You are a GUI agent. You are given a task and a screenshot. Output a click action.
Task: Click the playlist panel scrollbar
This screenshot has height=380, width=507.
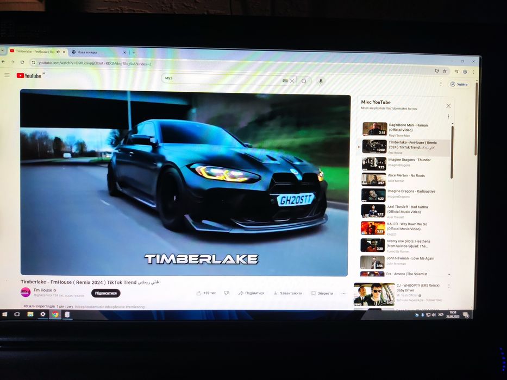pyautogui.click(x=452, y=152)
